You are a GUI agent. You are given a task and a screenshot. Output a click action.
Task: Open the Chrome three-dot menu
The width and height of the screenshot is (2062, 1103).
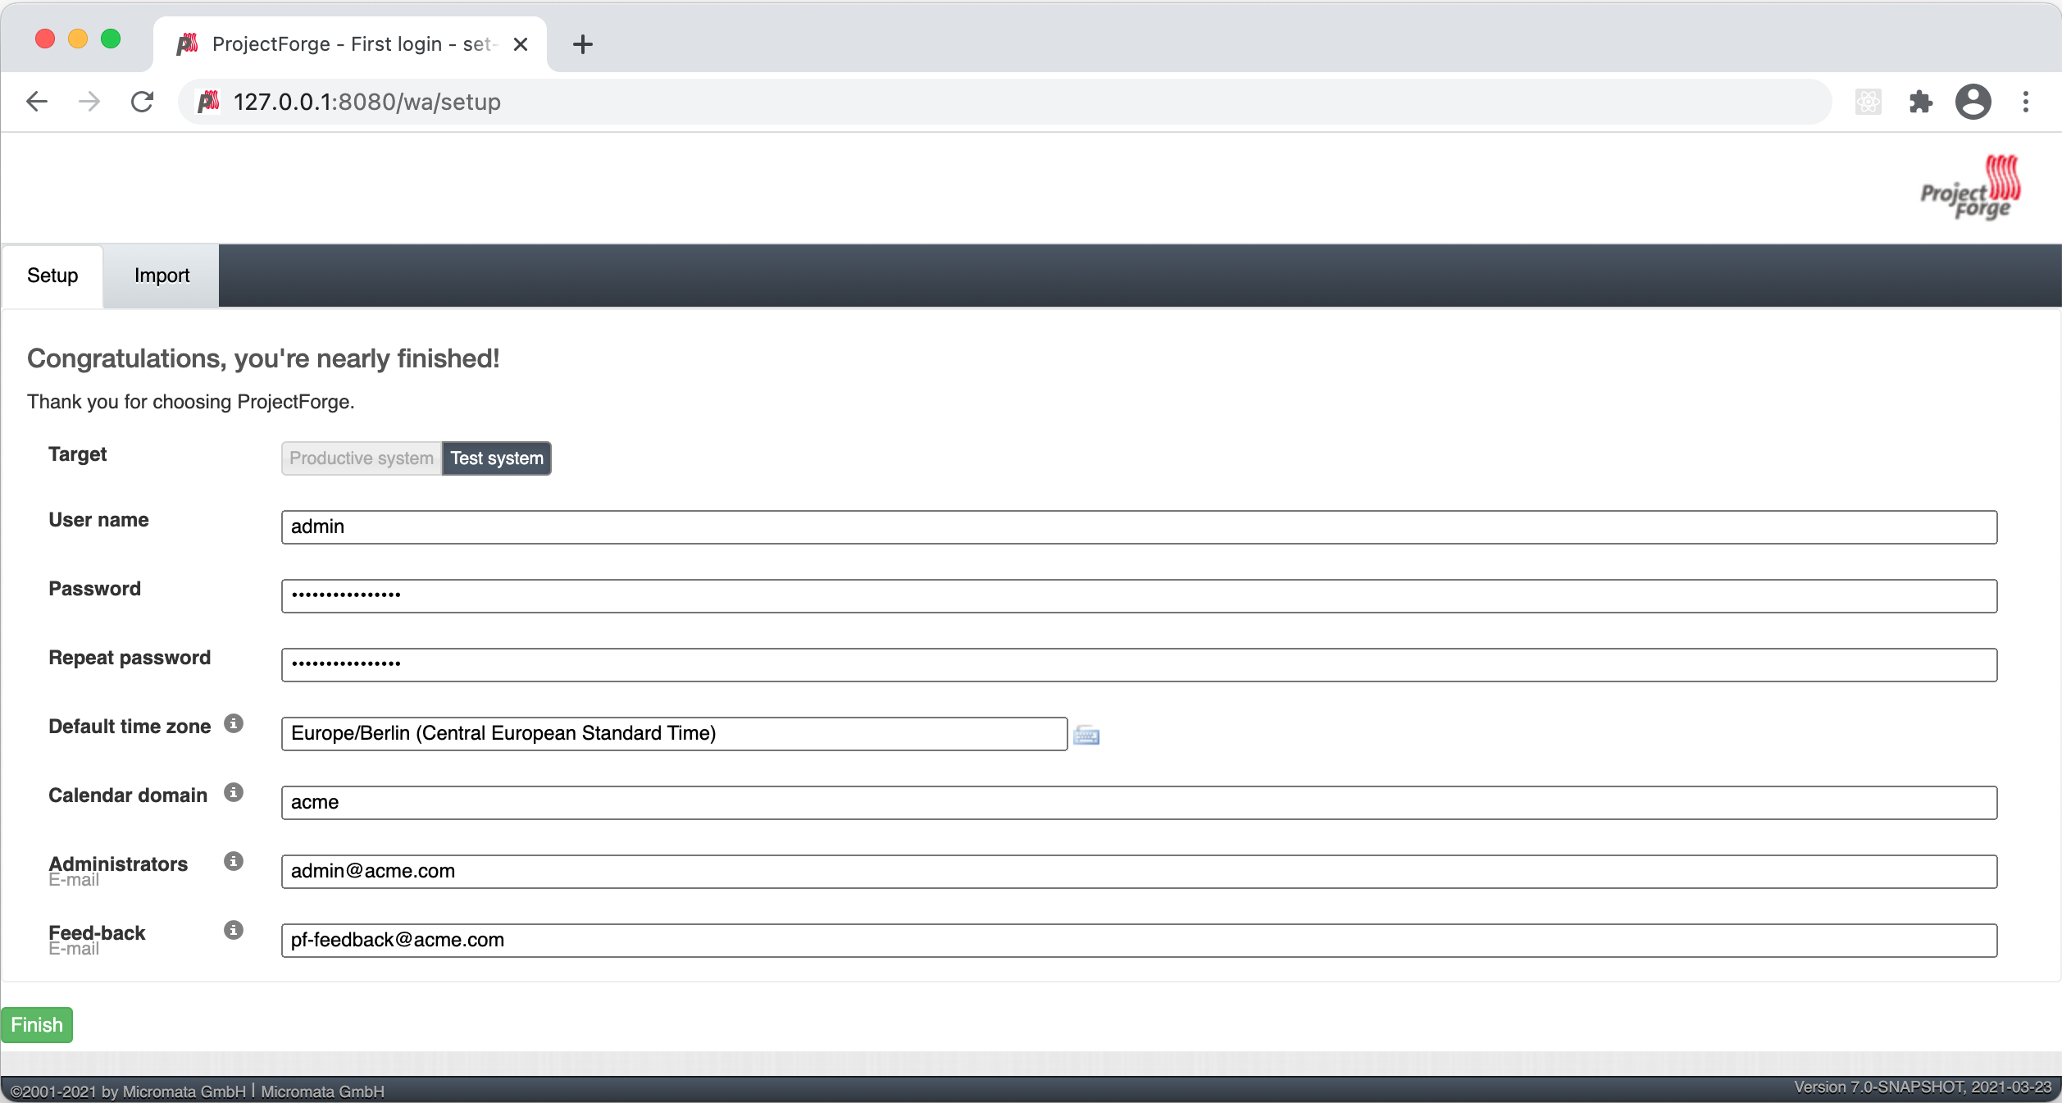(2027, 102)
